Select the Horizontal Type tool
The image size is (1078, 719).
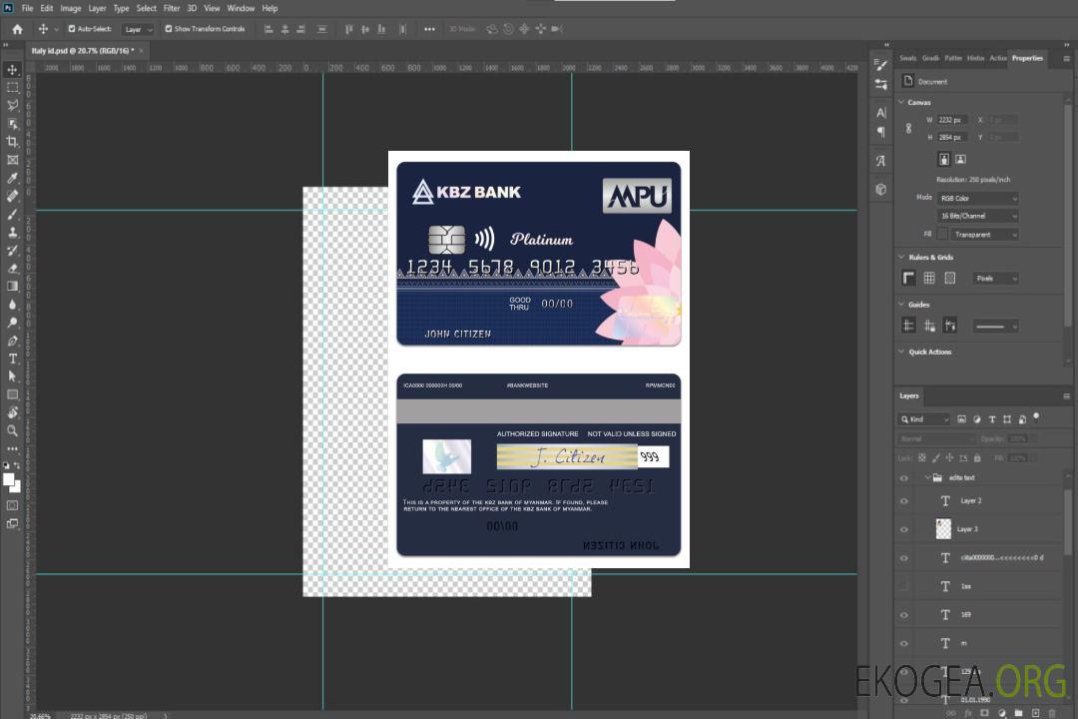click(x=12, y=359)
